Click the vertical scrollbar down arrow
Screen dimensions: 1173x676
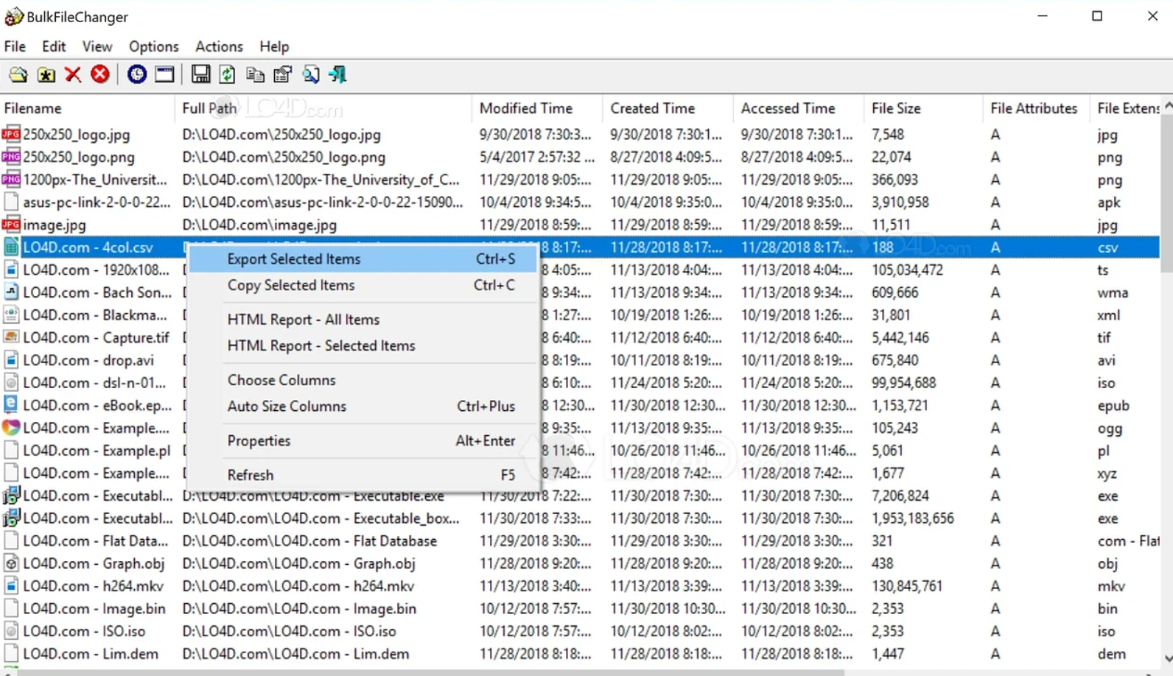[x=1167, y=659]
